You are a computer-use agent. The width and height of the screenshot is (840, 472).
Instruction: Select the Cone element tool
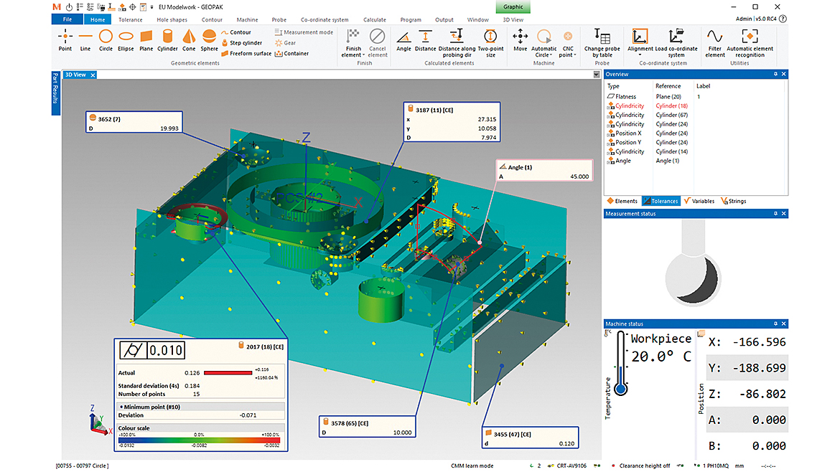pyautogui.click(x=189, y=41)
